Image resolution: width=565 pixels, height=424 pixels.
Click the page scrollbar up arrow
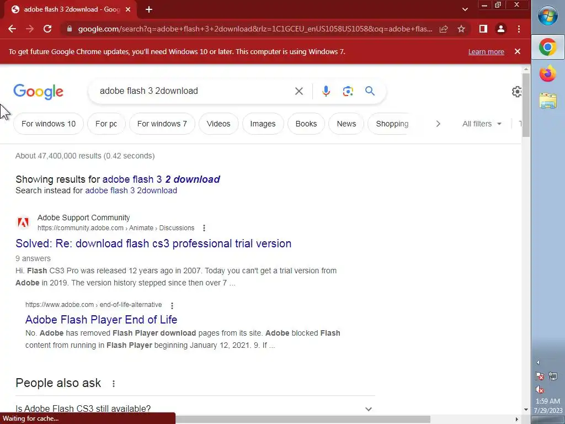pos(526,69)
